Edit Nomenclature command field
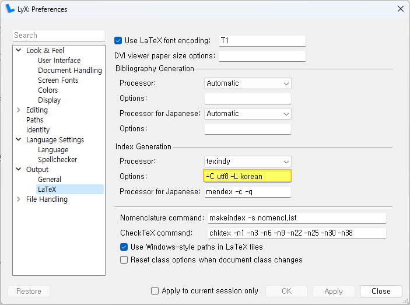Viewport: 410px width, 305px height. (x=297, y=218)
